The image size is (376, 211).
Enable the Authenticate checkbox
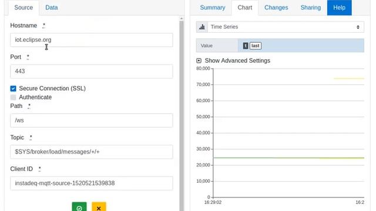coord(13,97)
